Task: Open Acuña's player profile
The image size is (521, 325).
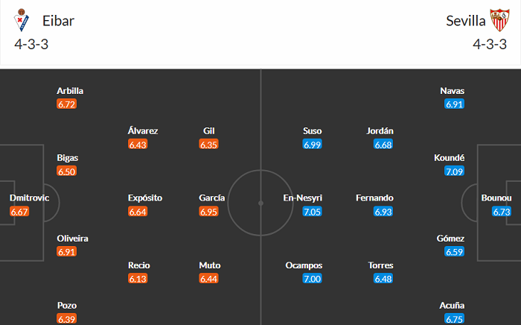Action: (453, 306)
